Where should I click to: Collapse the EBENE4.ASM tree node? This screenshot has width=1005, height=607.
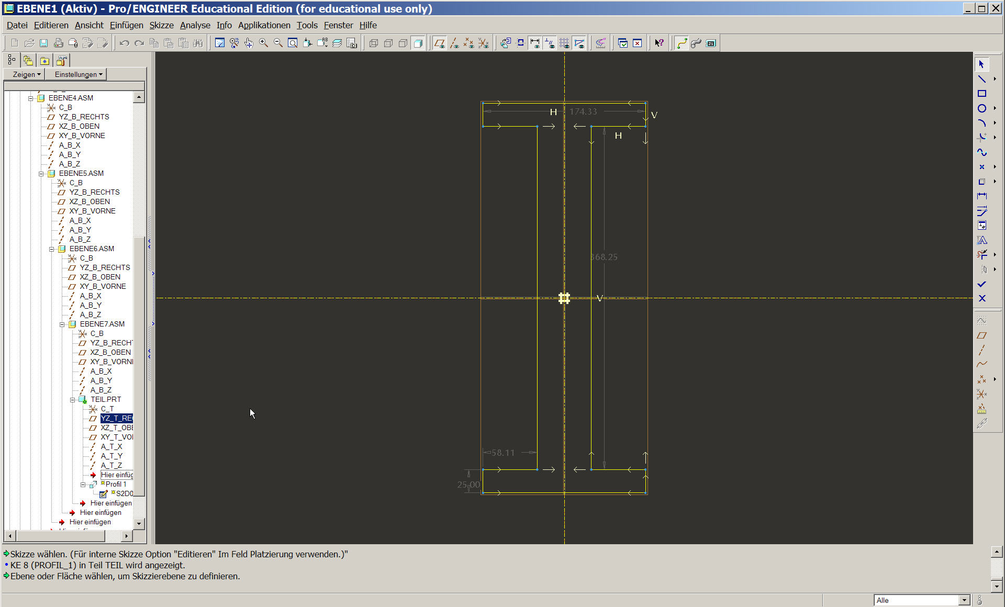[30, 98]
